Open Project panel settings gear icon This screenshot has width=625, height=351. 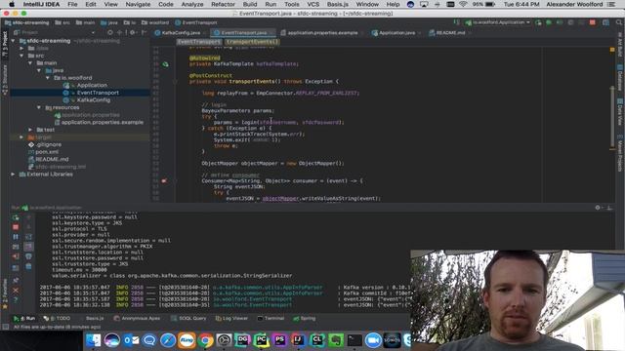pos(133,32)
